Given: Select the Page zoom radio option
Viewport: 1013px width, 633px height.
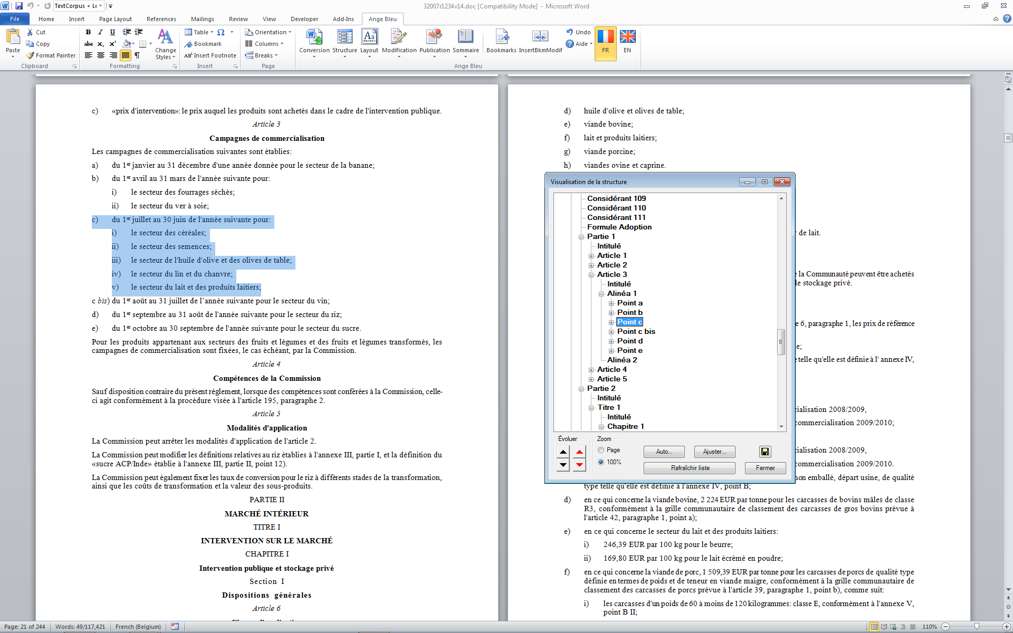Looking at the screenshot, I should (609, 450).
